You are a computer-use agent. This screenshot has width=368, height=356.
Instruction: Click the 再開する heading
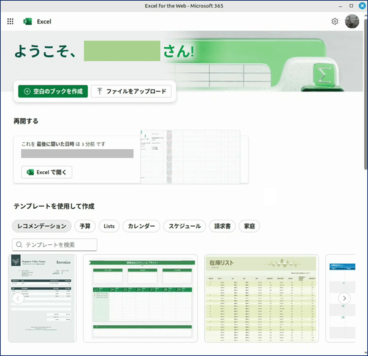26,121
